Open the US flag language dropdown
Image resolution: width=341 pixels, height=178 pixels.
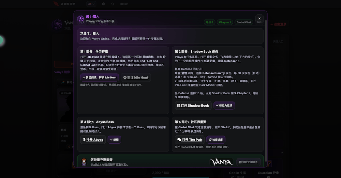(x=91, y=4)
